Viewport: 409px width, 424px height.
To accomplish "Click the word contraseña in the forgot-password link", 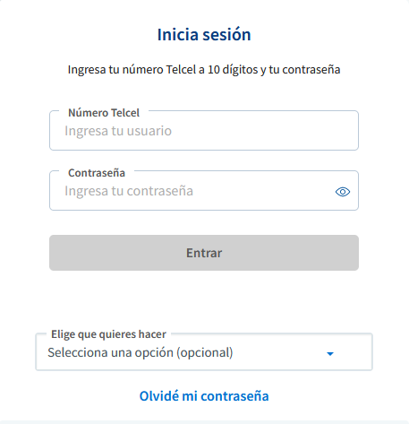I will tap(234, 396).
